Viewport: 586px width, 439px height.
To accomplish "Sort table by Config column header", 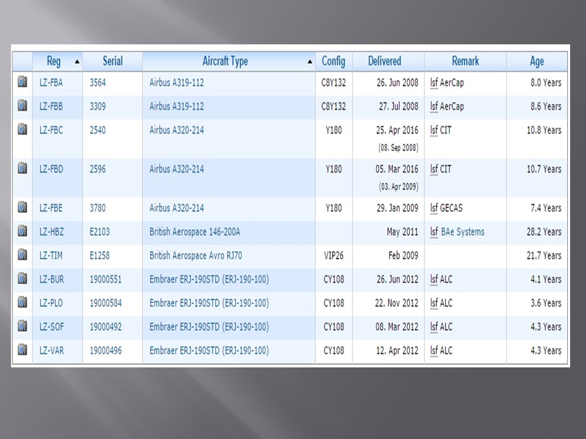I will pyautogui.click(x=333, y=61).
